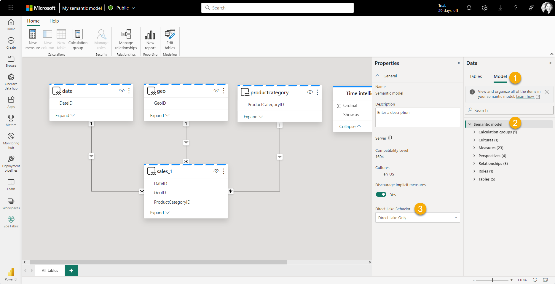
Task: Open Calculation group tool
Action: (78, 39)
